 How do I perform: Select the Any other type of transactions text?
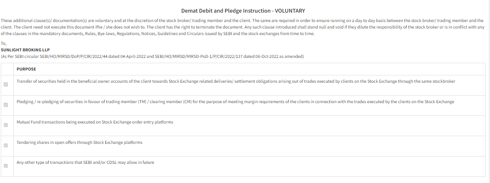[85, 162]
